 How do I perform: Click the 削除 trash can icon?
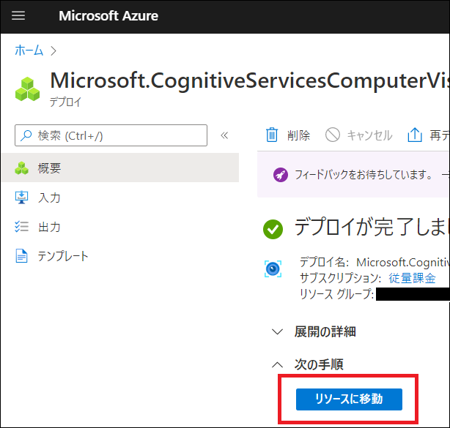coord(271,135)
